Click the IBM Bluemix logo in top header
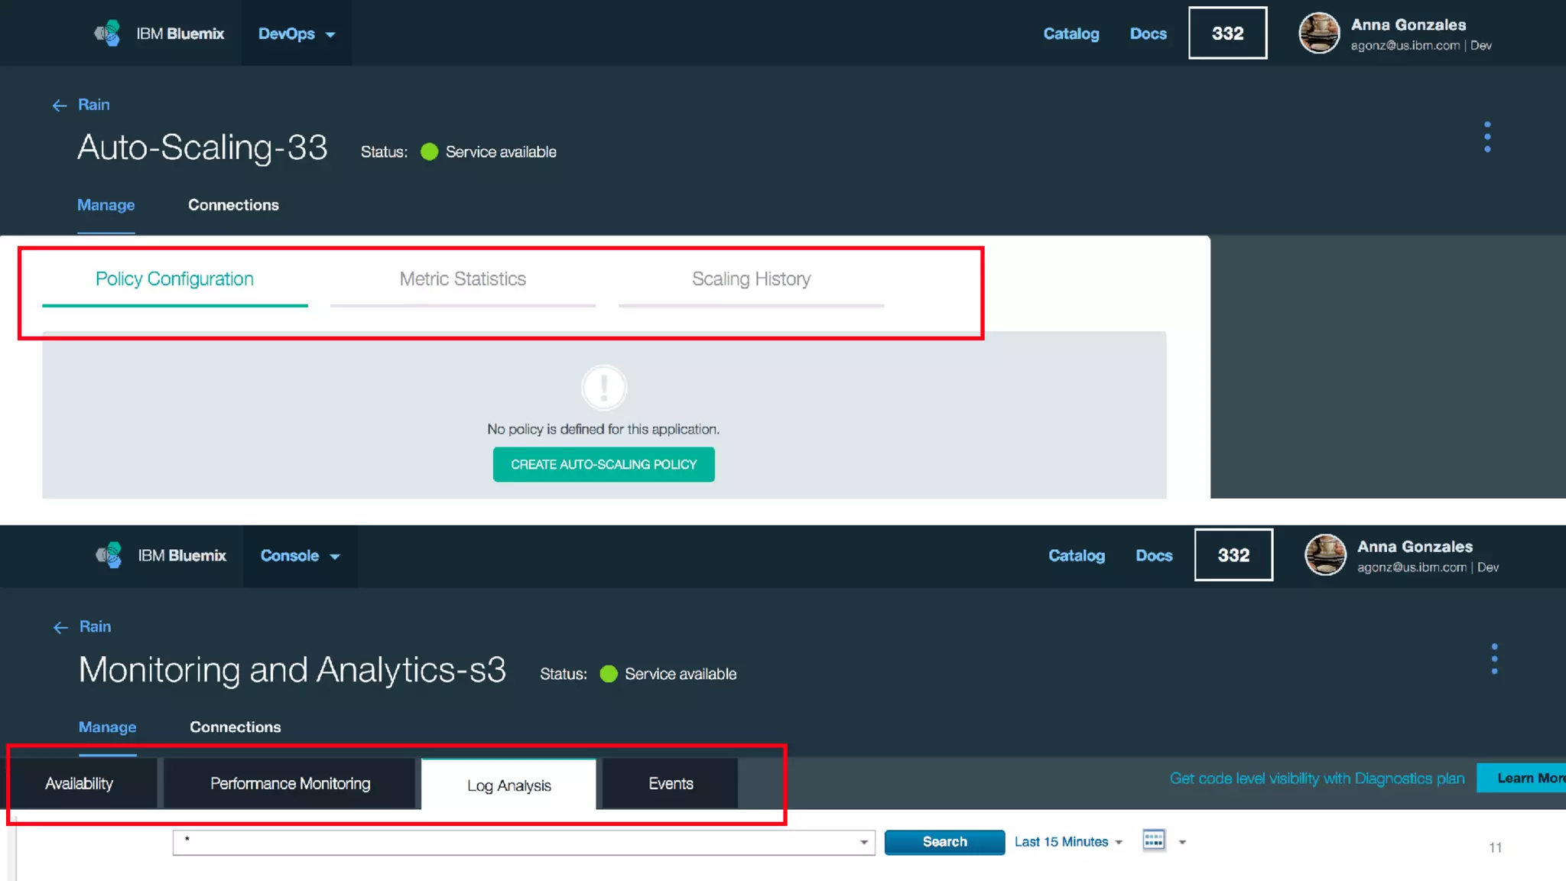 pyautogui.click(x=107, y=33)
